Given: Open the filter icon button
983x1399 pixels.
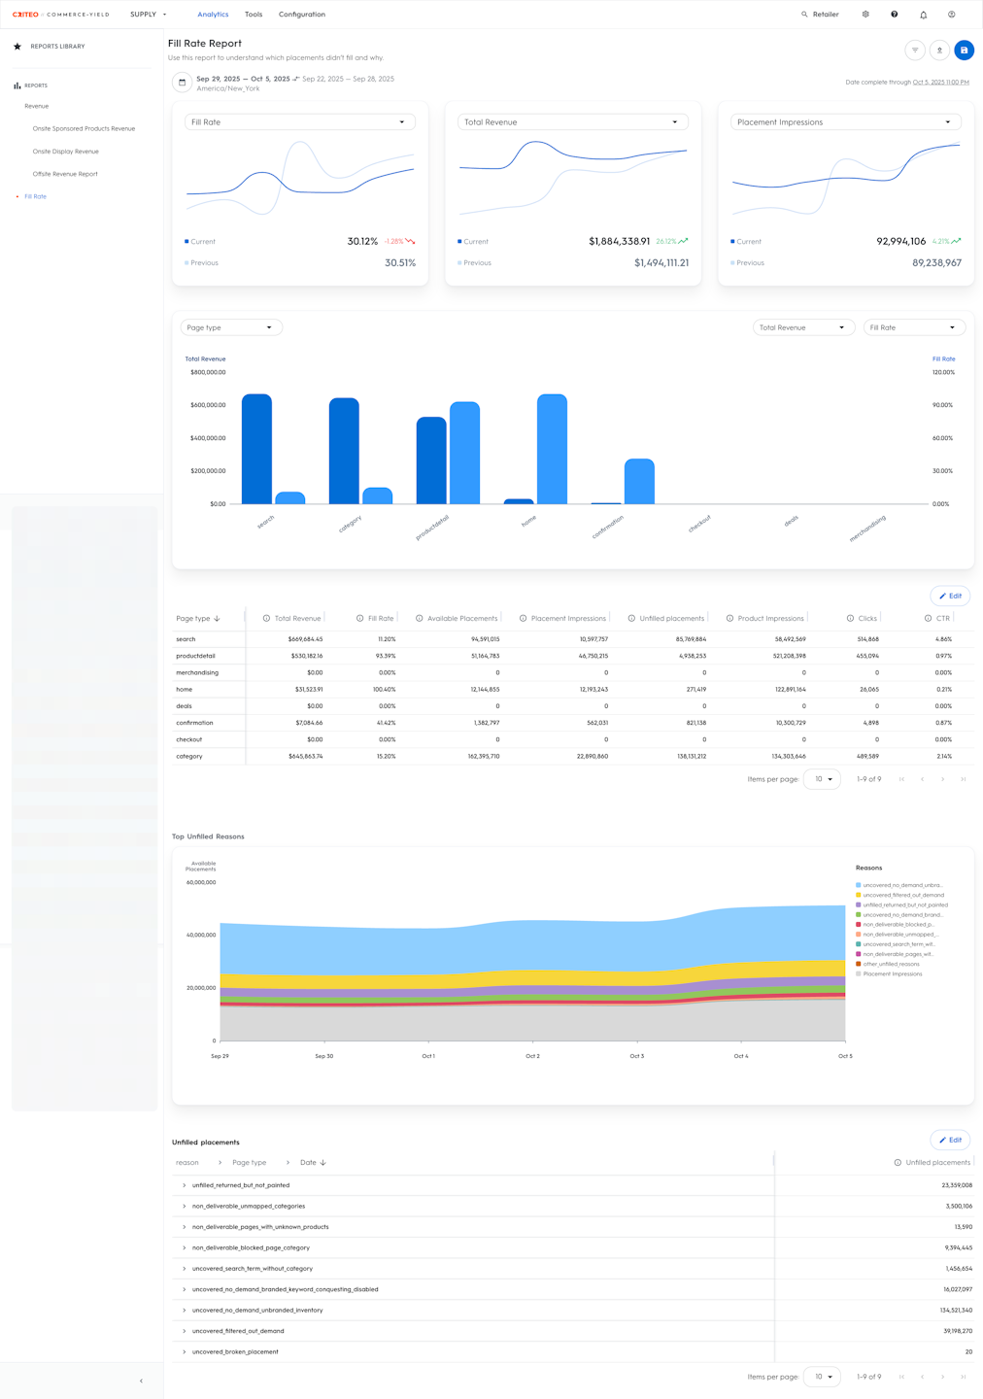Looking at the screenshot, I should (x=915, y=50).
